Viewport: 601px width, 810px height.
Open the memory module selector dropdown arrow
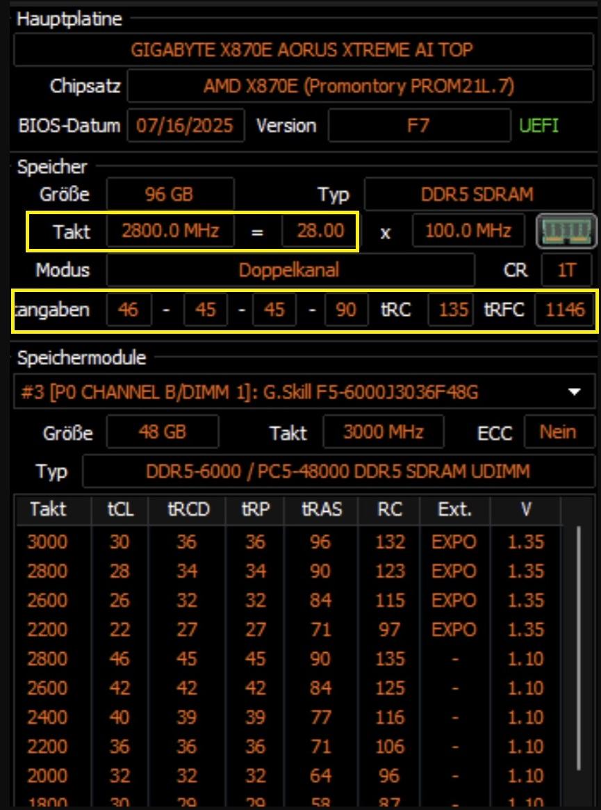tap(575, 392)
